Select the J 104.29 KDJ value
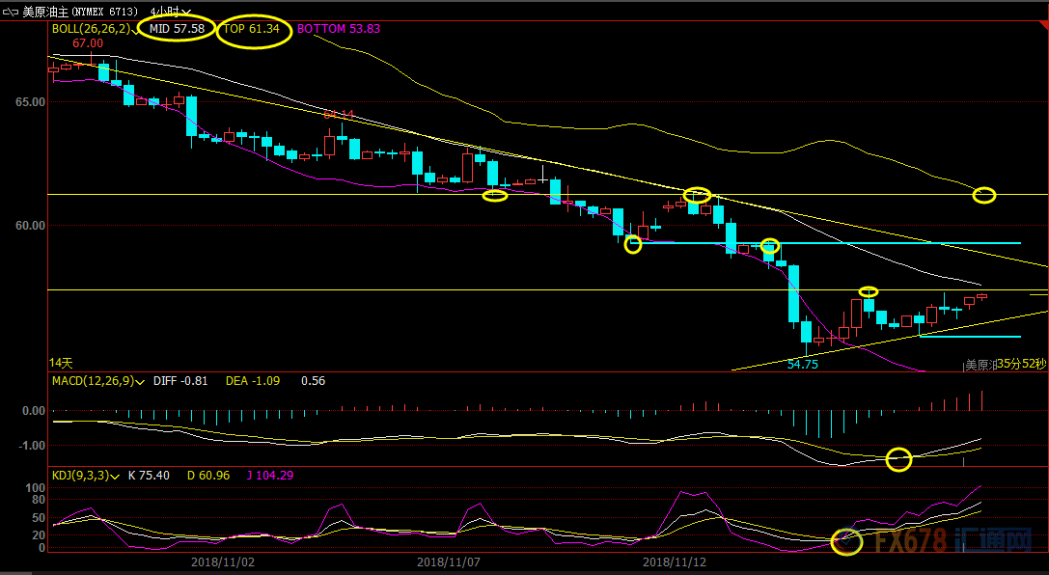Viewport: 1049px width, 575px height. pyautogui.click(x=269, y=476)
